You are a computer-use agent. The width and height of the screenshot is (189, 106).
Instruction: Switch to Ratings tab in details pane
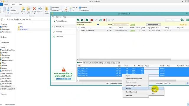click(100, 63)
